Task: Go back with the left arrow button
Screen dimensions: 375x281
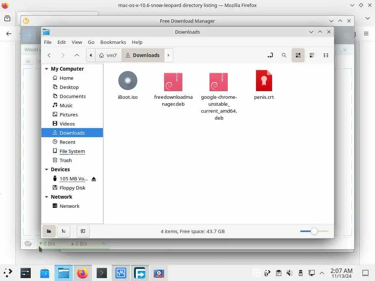Action: (x=49, y=55)
